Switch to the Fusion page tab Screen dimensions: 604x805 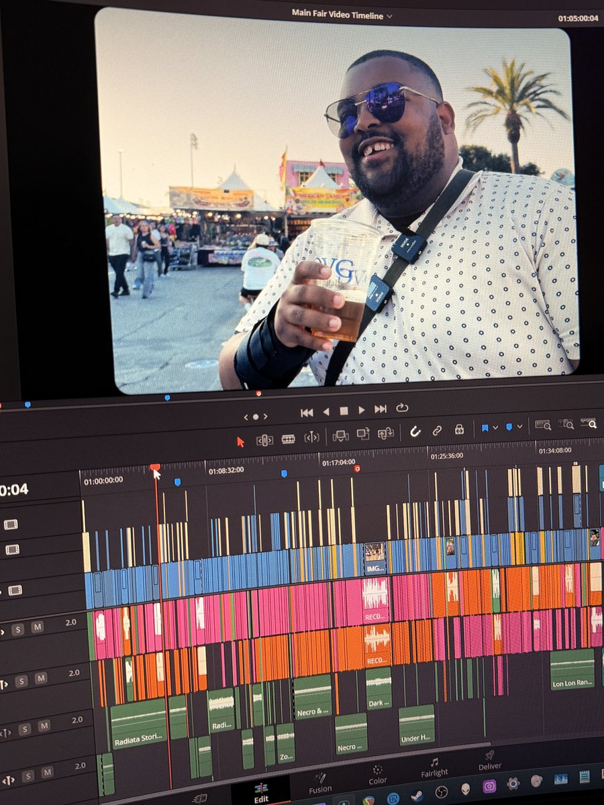320,782
